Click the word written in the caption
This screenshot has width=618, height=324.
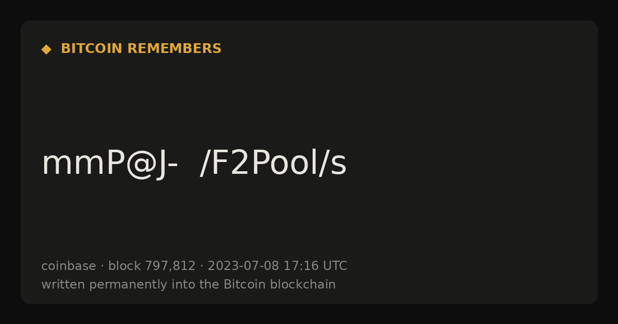point(63,284)
